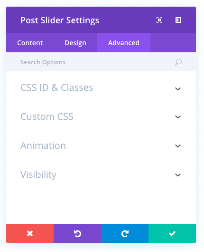Viewport: 204px width, 252px height.
Task: Expand the modal to fullscreen
Action: pos(159,20)
